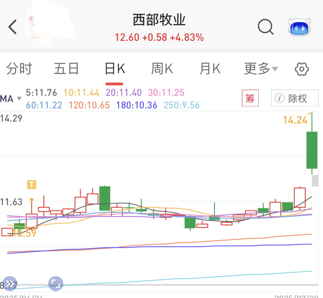Expand the 更多 dropdown
The image size is (323, 298).
pyautogui.click(x=261, y=69)
